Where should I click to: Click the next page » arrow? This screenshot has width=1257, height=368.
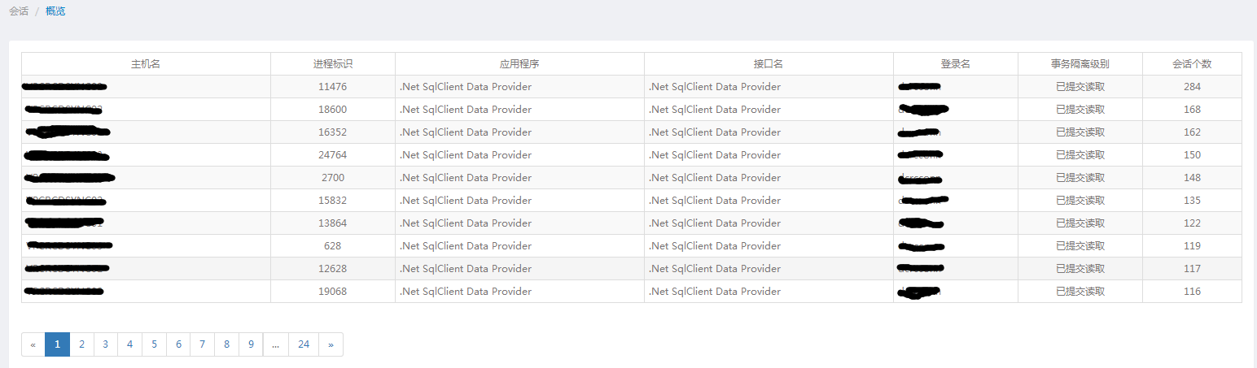[331, 344]
